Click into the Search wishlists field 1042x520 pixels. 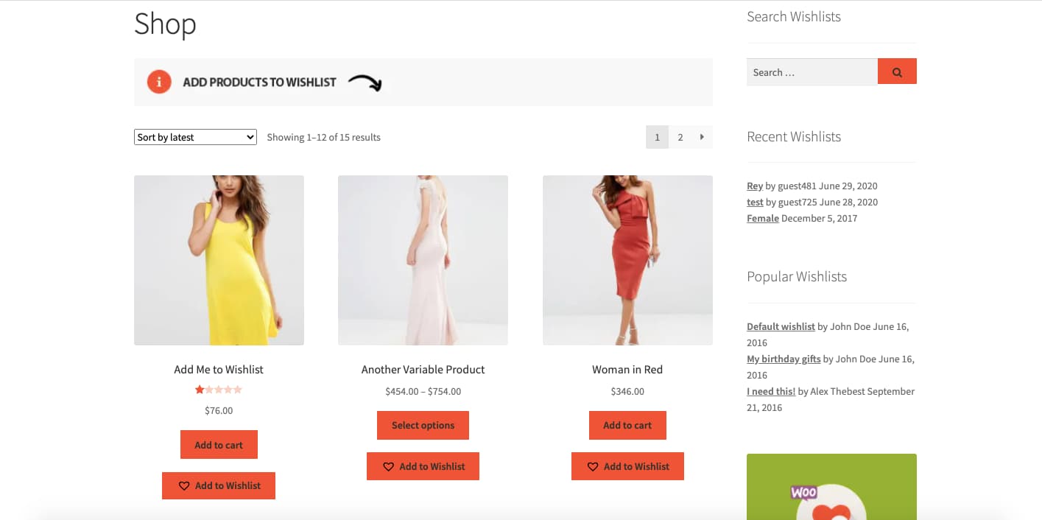tap(812, 72)
